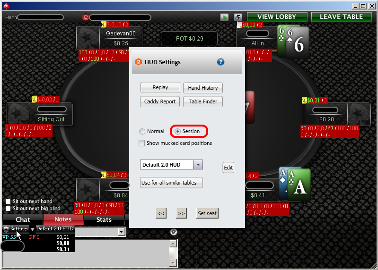Viewport: 378px width, 270px height.
Task: Click Use for all similar tables
Action: [171, 183]
